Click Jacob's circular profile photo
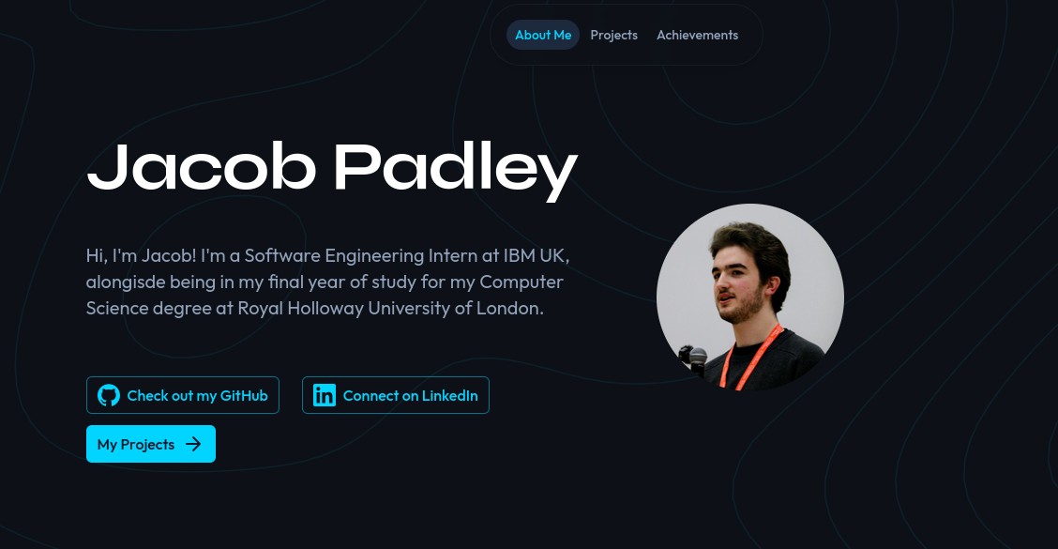Screen dimensions: 1058x549 (x=749, y=297)
